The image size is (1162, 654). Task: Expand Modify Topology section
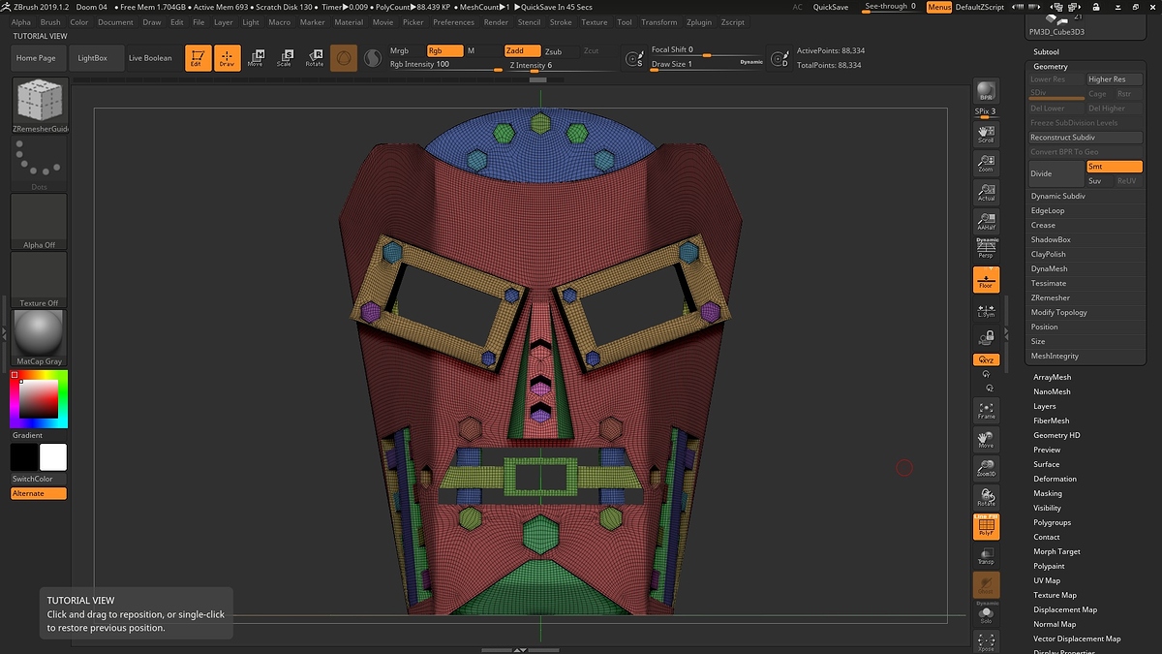[x=1059, y=313]
